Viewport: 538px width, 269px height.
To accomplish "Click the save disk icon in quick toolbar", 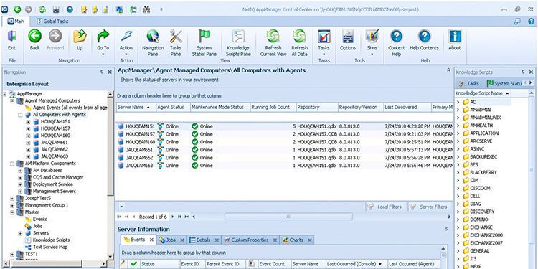I will click(55, 9).
